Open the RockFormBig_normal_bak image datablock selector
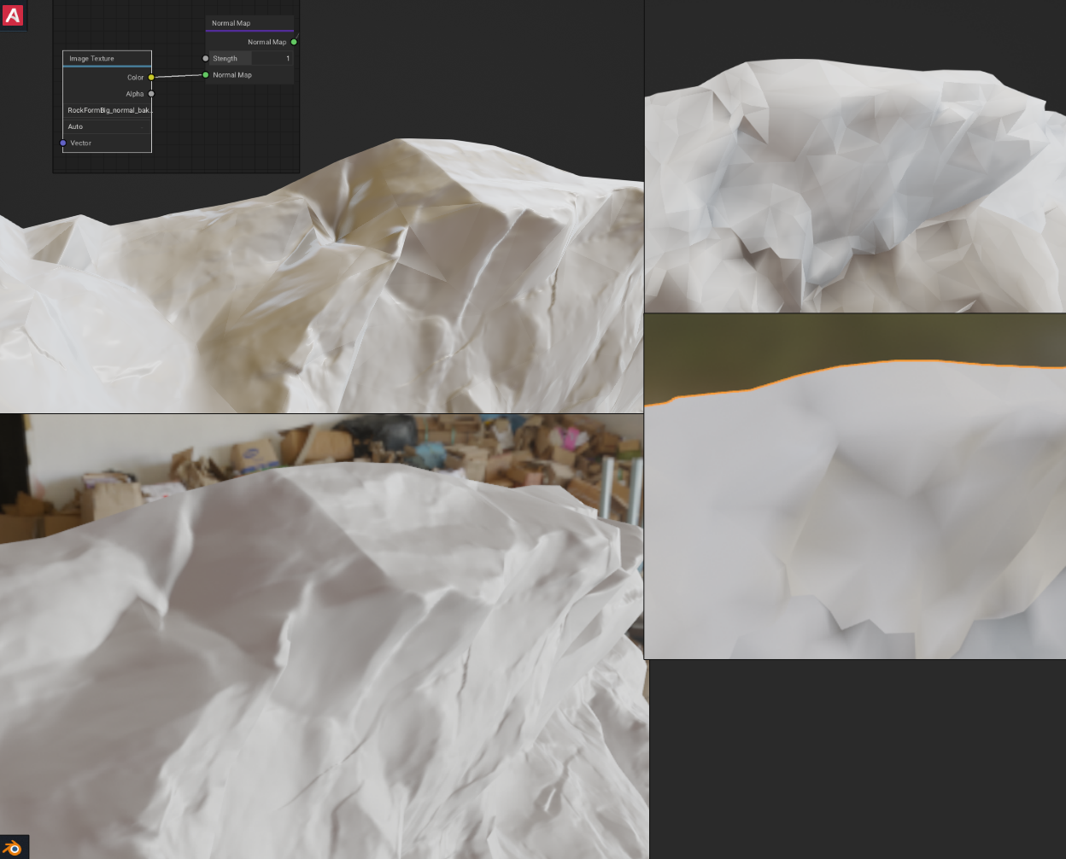The height and width of the screenshot is (859, 1066). point(105,109)
